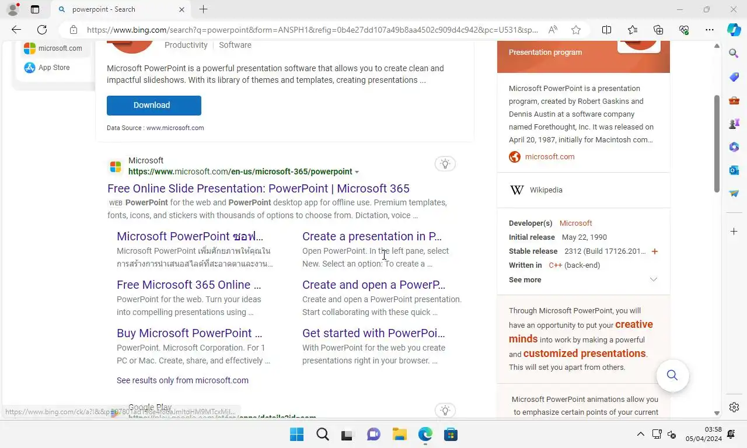Viewport: 747px width, 448px height.
Task: Click 'Data Source : www.microsoft.com' text
Action: click(x=155, y=128)
